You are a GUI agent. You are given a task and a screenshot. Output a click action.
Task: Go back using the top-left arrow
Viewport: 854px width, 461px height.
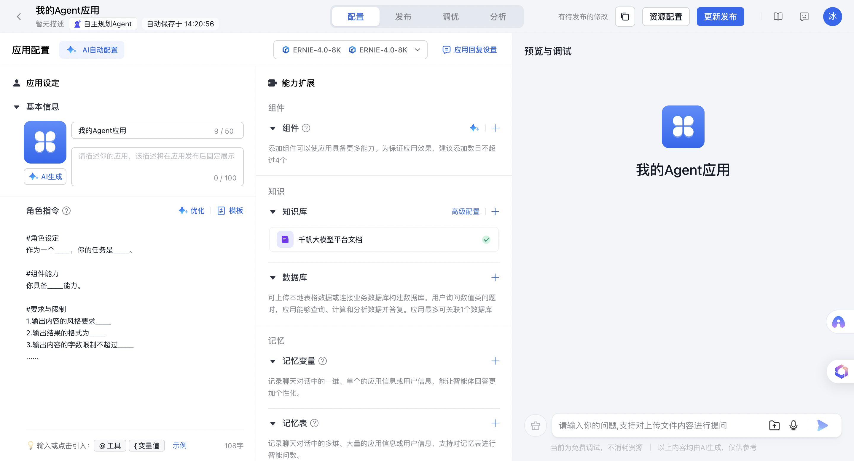pos(19,17)
